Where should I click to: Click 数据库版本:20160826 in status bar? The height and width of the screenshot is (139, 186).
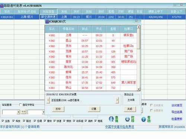(x=172, y=127)
